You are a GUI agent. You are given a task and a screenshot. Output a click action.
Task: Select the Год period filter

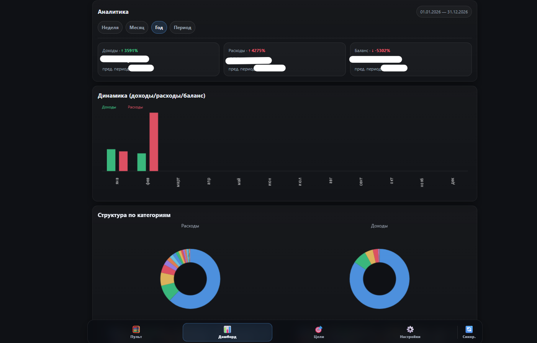(159, 28)
